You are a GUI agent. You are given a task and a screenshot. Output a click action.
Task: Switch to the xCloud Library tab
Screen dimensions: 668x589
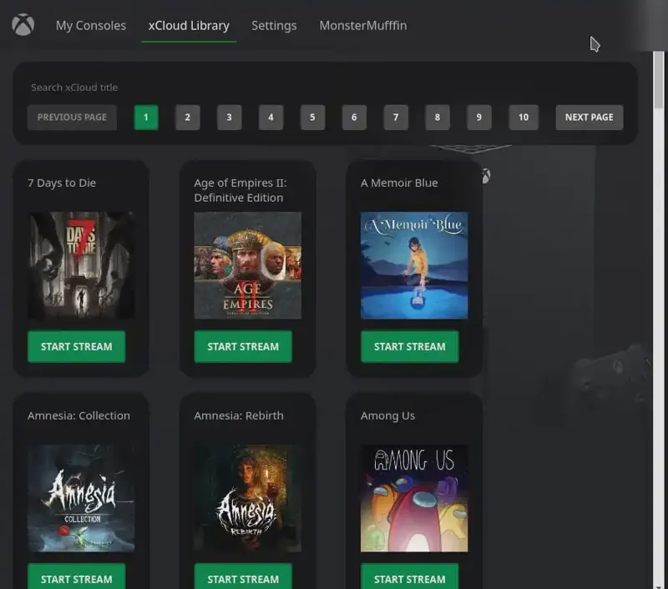click(x=189, y=25)
